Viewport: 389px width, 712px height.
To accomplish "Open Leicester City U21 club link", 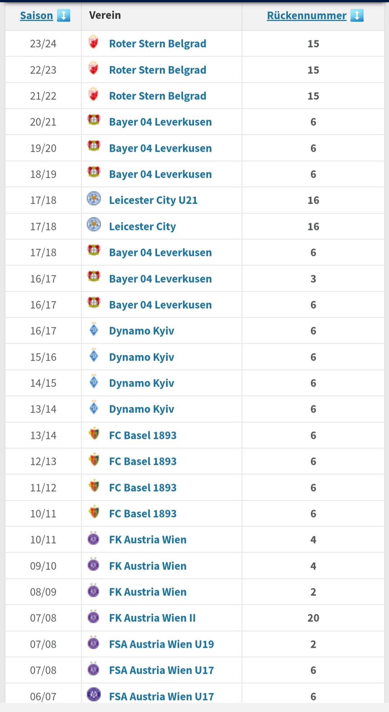I will (153, 200).
